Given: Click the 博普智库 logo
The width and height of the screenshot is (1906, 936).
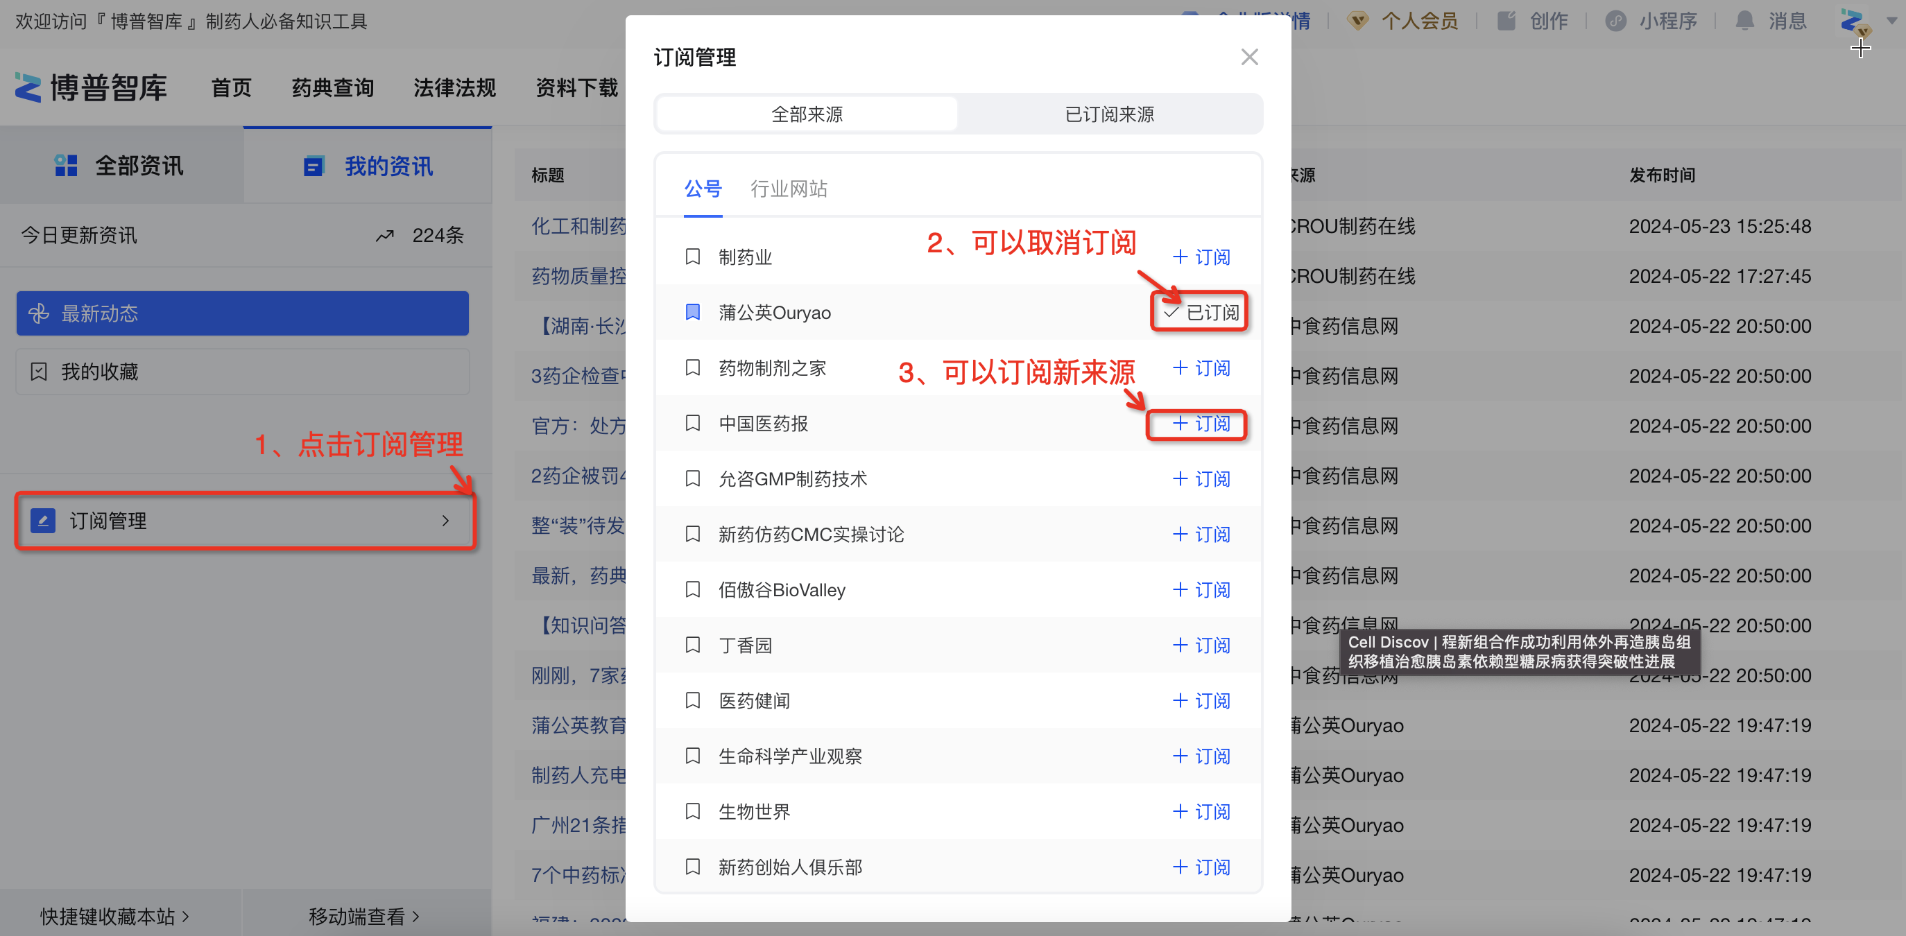Looking at the screenshot, I should pyautogui.click(x=91, y=87).
